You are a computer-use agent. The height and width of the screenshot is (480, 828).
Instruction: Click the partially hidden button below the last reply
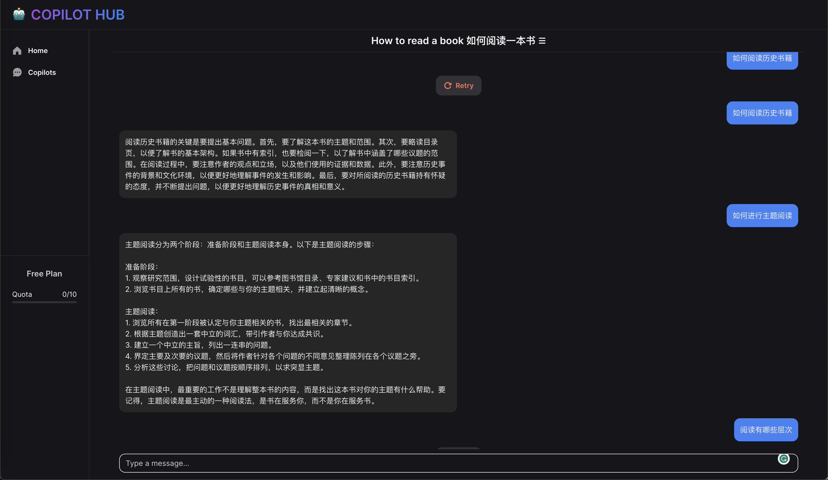(458, 449)
